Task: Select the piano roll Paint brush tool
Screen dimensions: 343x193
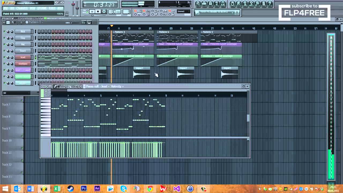Action: tap(58, 86)
